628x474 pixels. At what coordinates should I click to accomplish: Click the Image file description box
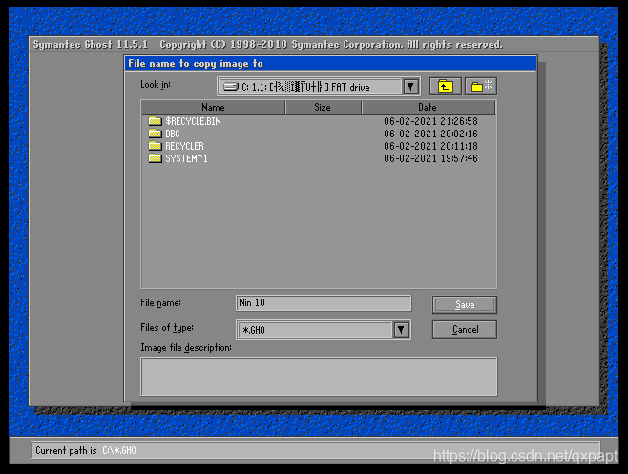point(319,377)
